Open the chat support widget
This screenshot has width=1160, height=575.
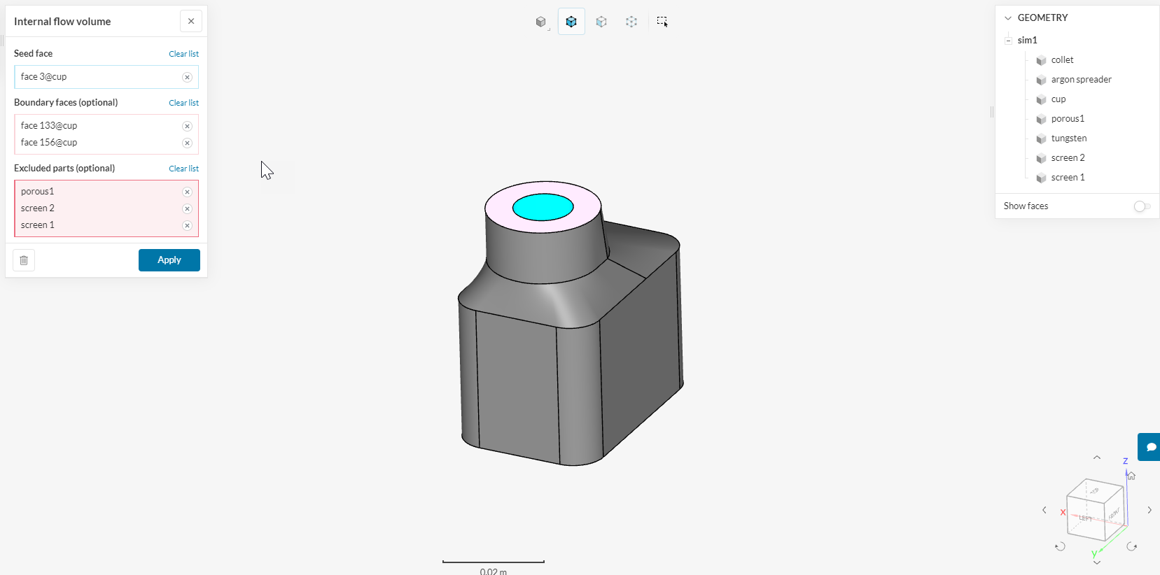click(1150, 447)
